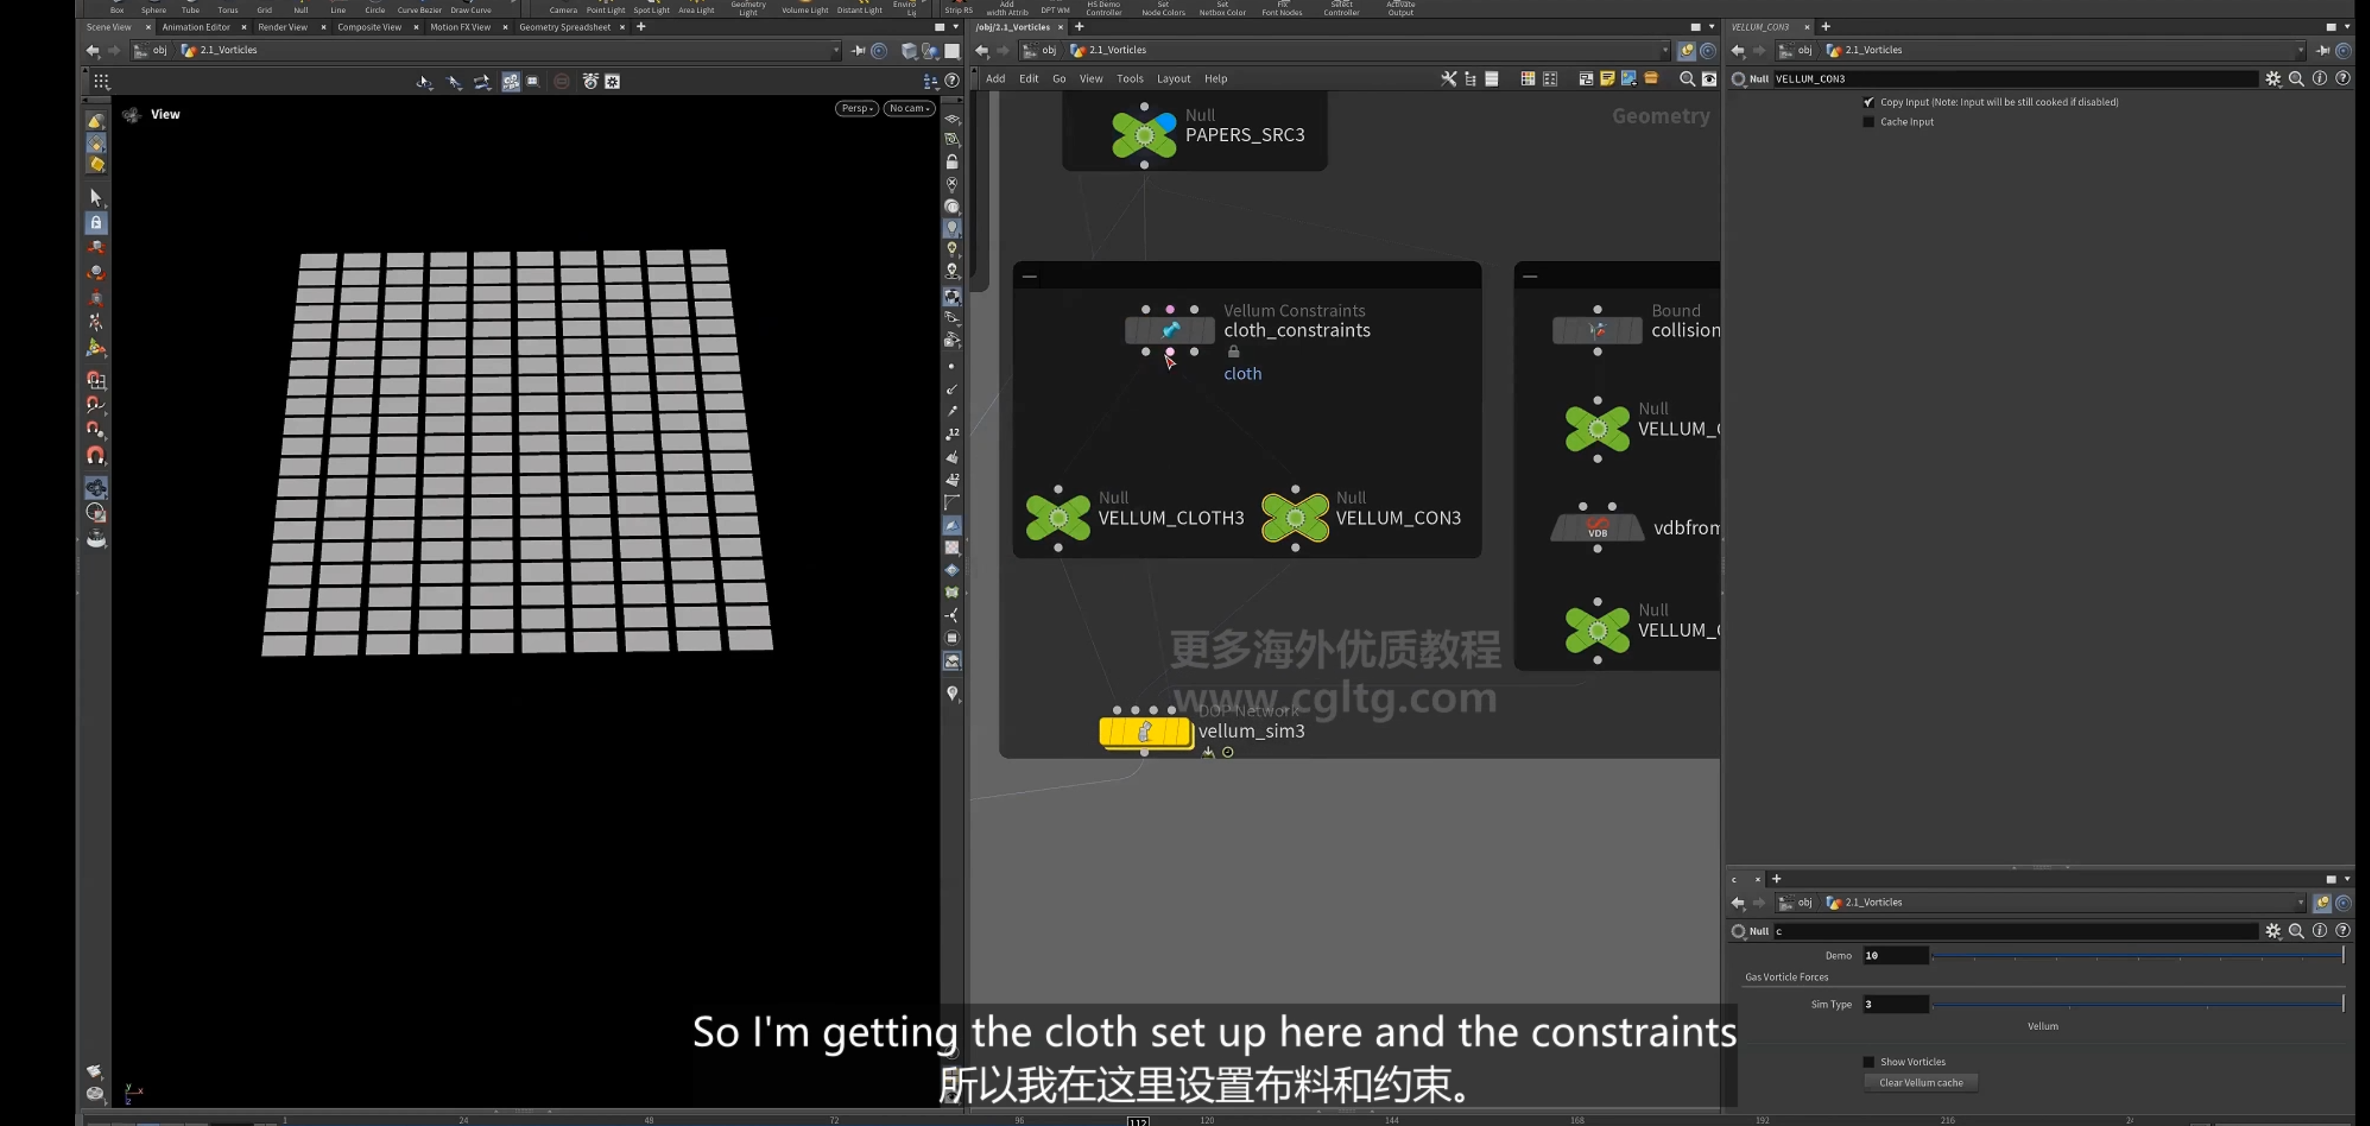Click the cloth_constraints Vellum node icon
Image resolution: width=2370 pixels, height=1126 pixels.
point(1169,330)
